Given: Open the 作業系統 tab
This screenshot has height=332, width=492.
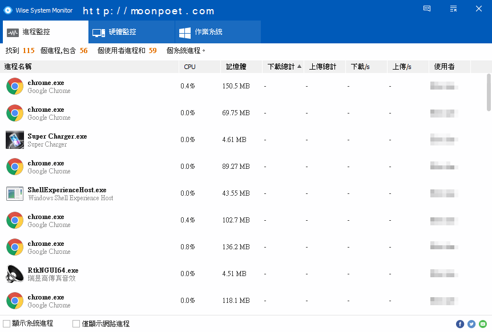Looking at the screenshot, I should (217, 33).
